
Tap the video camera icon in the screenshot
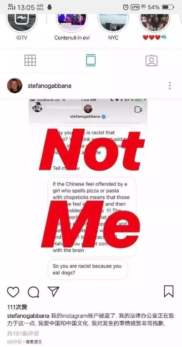pyautogui.click(x=138, y=109)
